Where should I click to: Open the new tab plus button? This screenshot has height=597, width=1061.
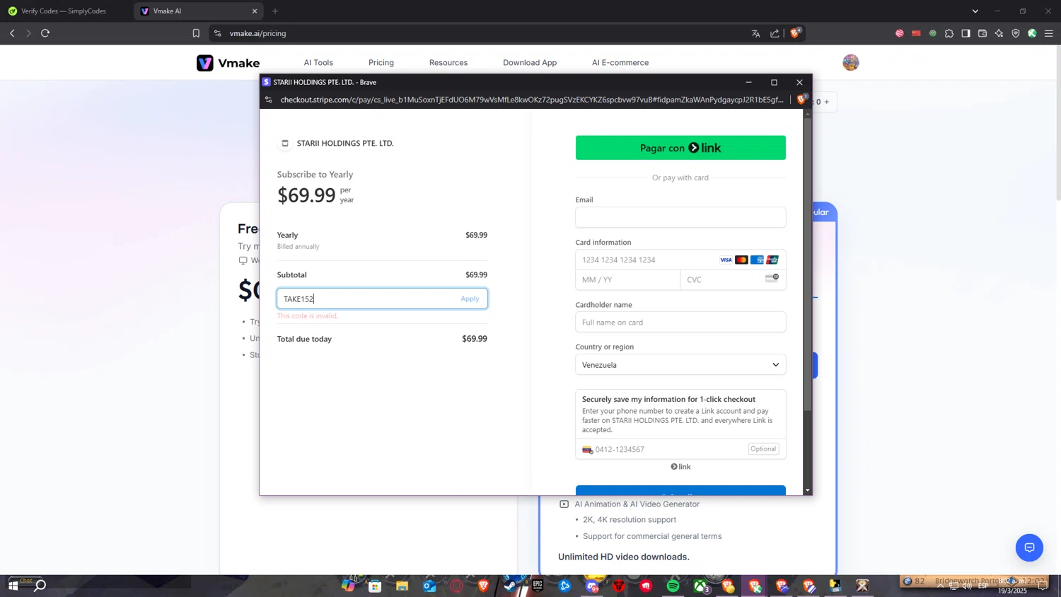pyautogui.click(x=275, y=11)
